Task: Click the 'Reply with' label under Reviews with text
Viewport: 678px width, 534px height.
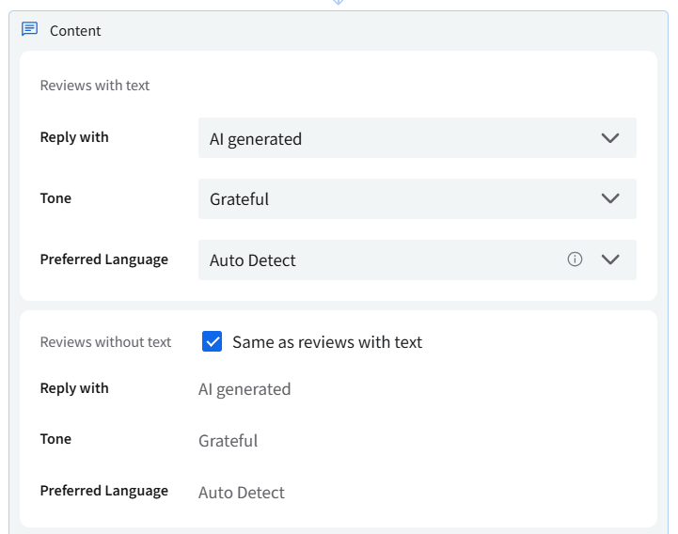Action: pyautogui.click(x=74, y=137)
